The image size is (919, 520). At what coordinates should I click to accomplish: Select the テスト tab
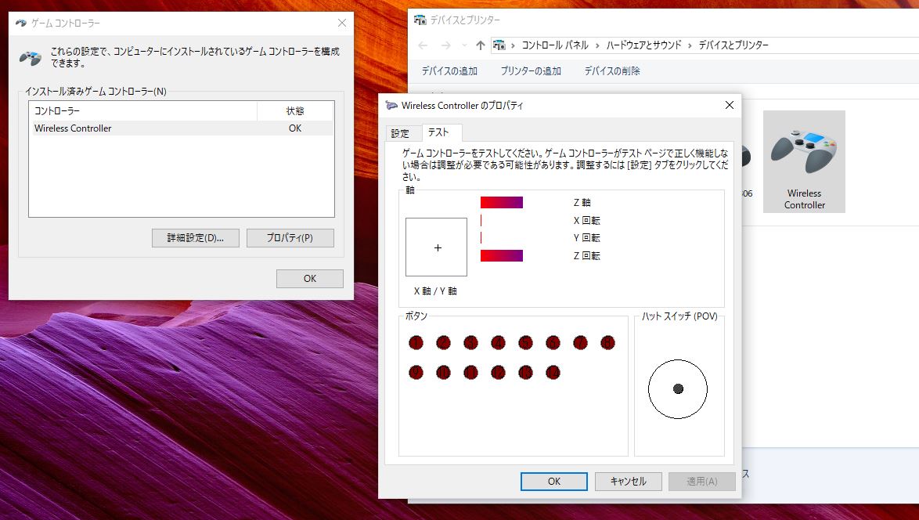(x=438, y=132)
